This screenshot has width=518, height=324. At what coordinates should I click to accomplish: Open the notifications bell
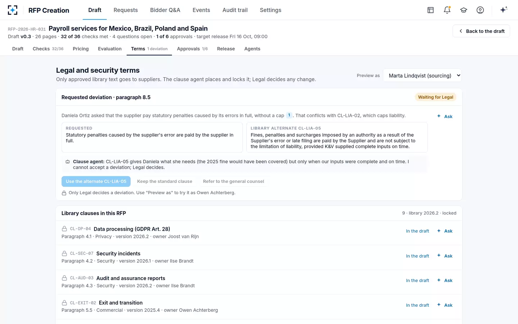point(447,10)
